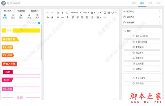Open the HTML source code view
The image size is (165, 106).
coord(105,17)
